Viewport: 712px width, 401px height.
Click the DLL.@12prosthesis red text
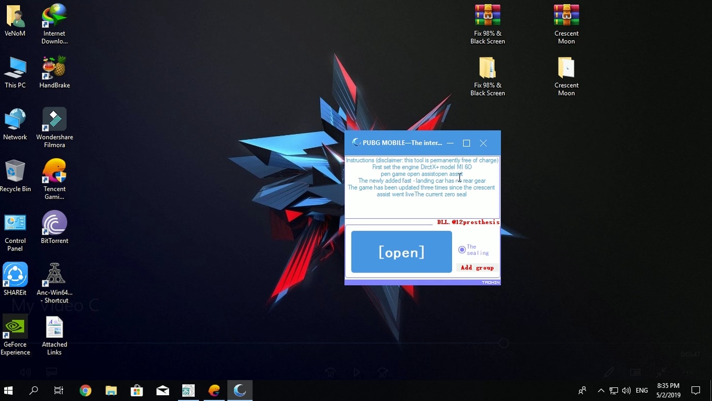coord(468,222)
